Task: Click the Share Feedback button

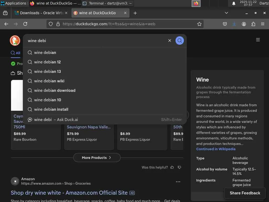Action: click(x=245, y=193)
